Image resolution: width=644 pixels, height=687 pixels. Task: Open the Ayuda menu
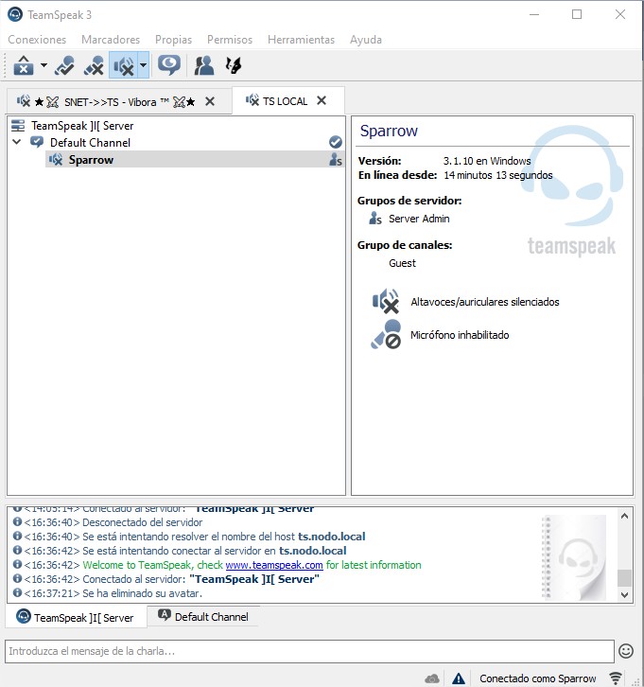coord(366,40)
